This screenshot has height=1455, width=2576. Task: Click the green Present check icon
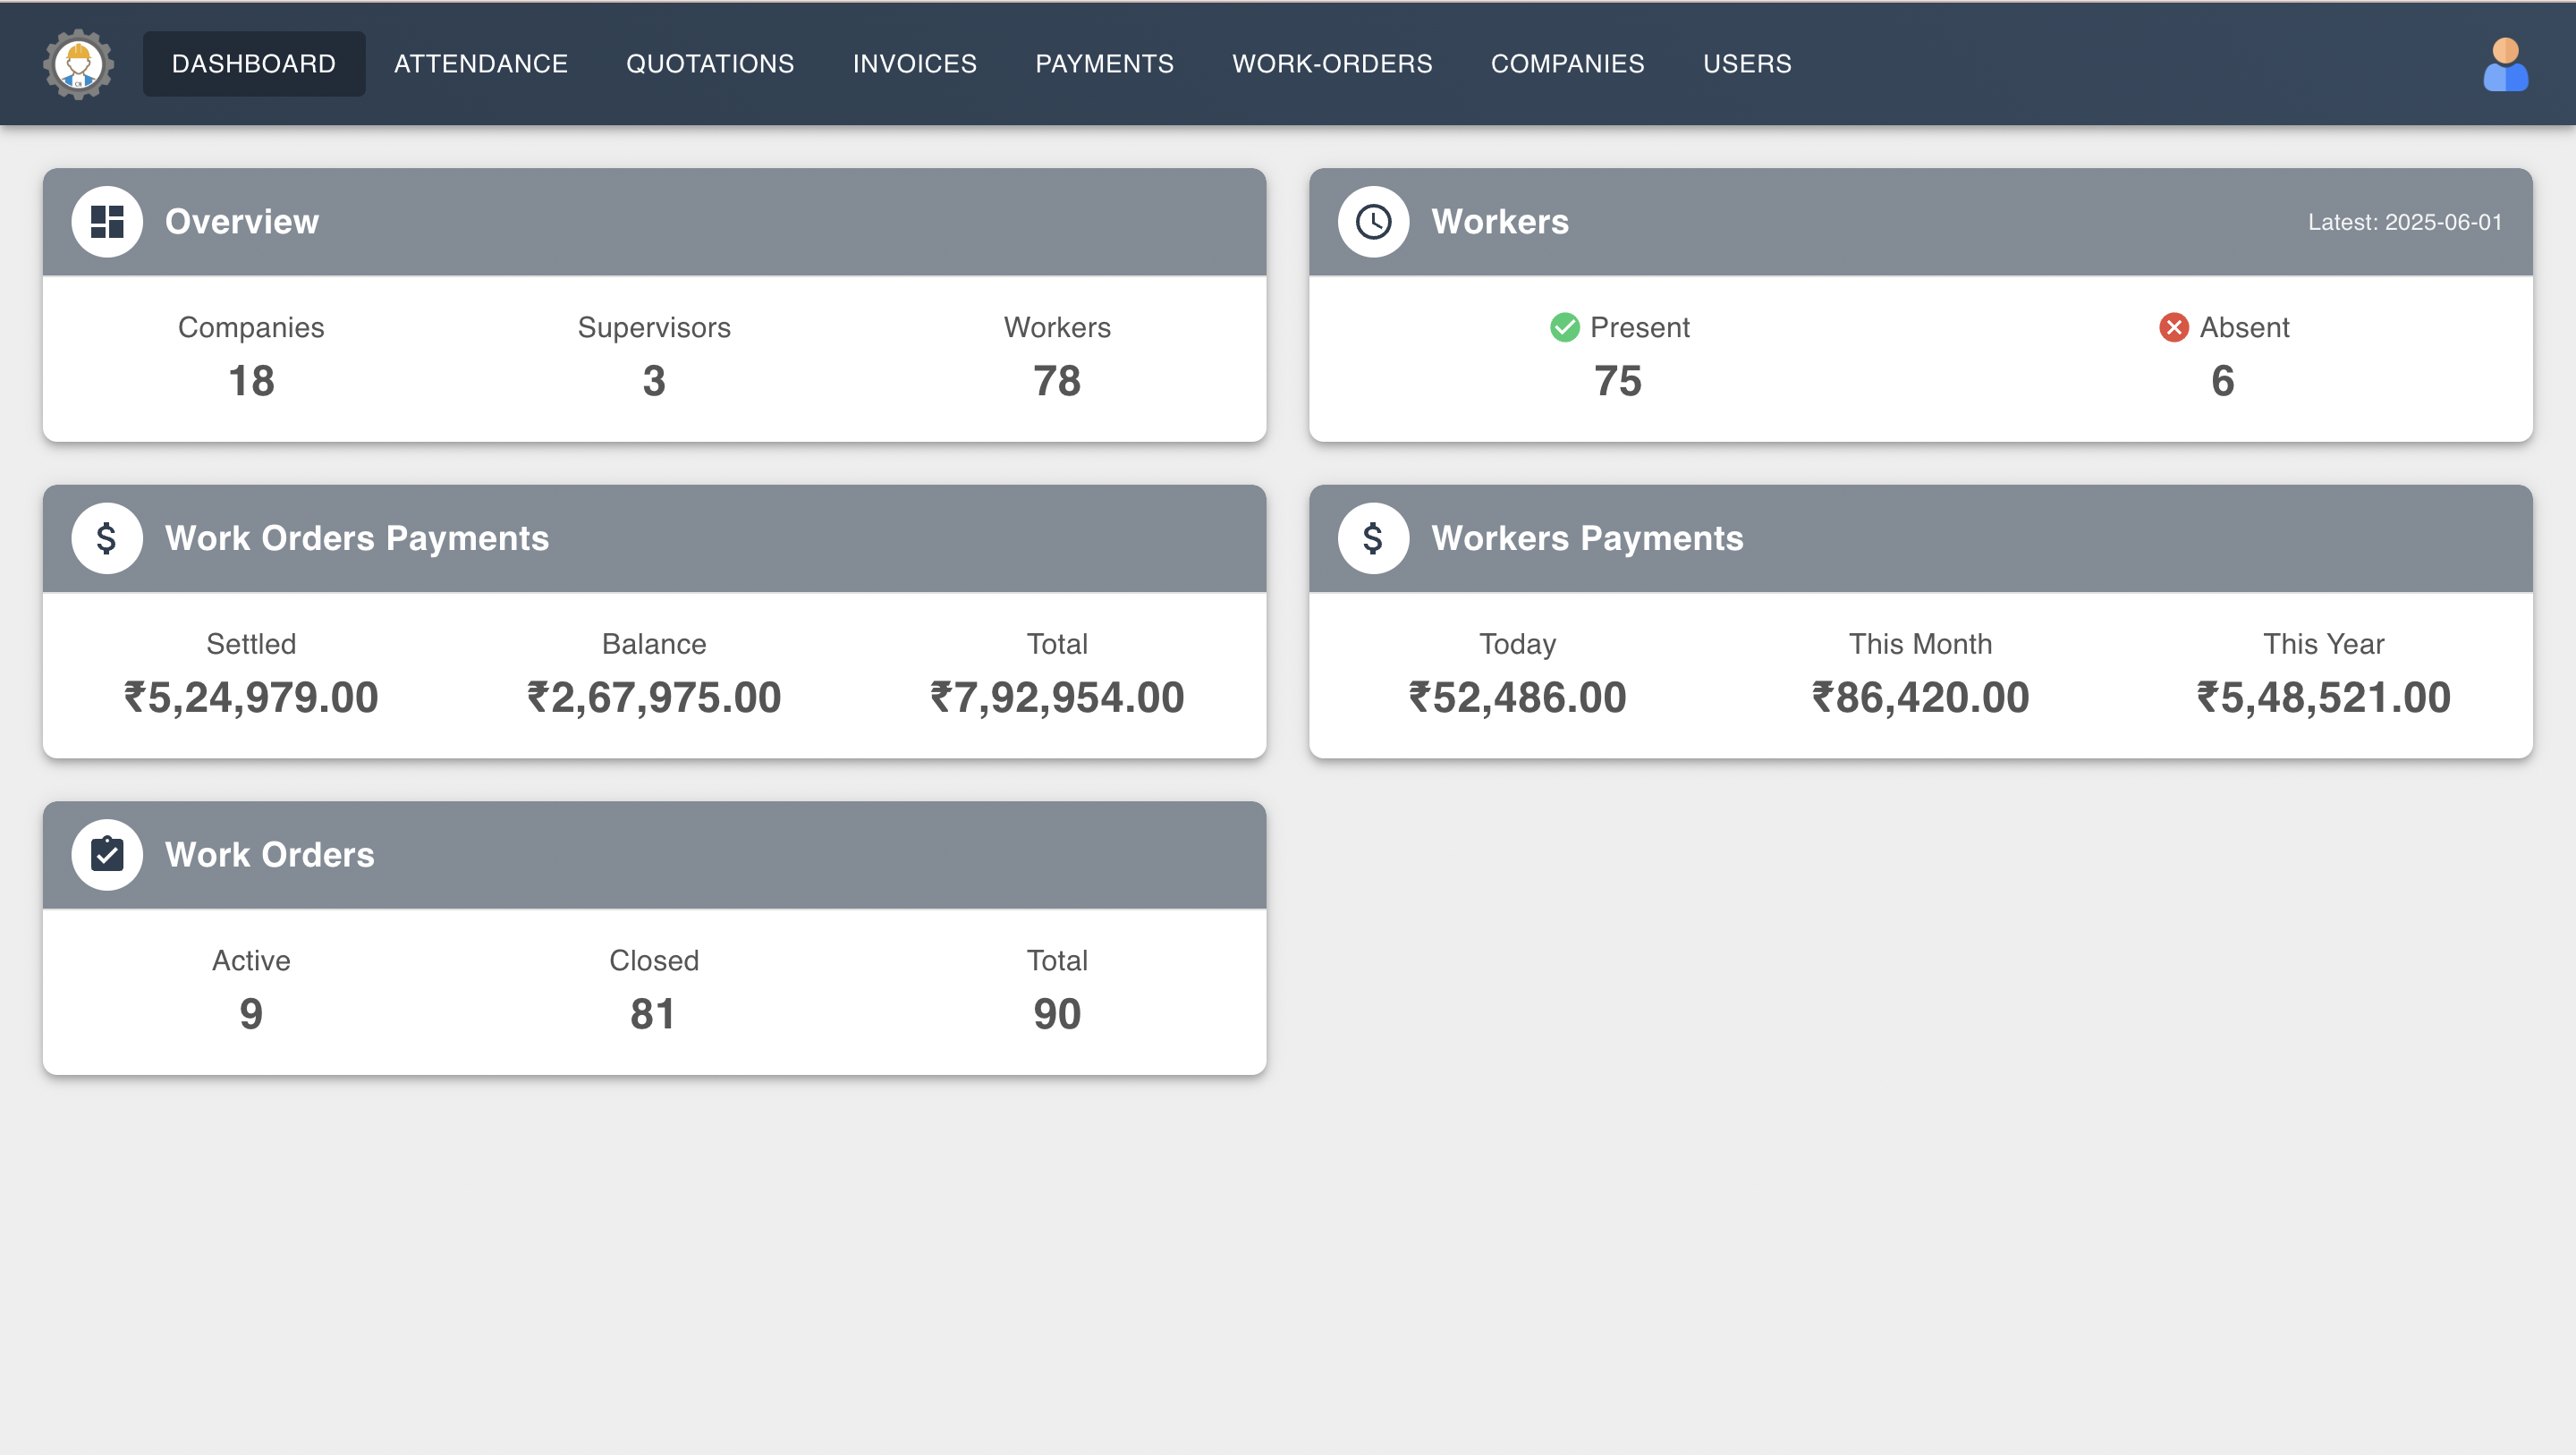1564,326
